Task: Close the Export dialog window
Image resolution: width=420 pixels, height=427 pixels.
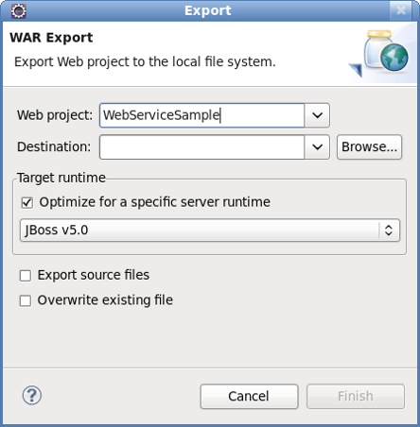Action: point(401,10)
